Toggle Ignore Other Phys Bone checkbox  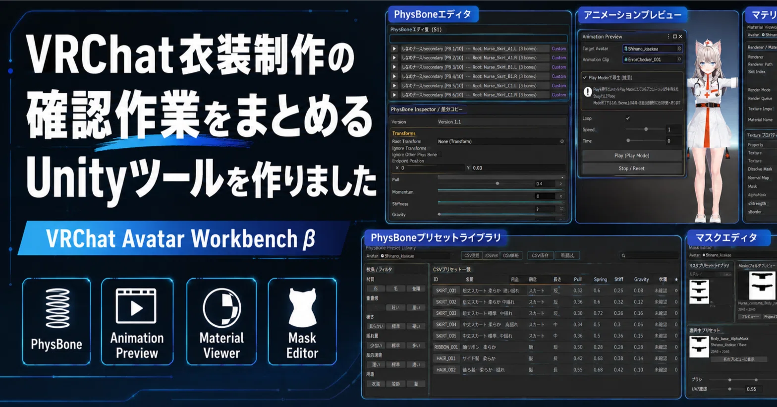[x=440, y=155]
